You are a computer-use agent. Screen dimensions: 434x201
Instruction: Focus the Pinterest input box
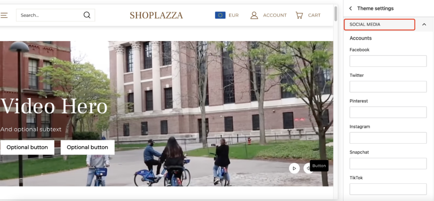[x=388, y=112]
